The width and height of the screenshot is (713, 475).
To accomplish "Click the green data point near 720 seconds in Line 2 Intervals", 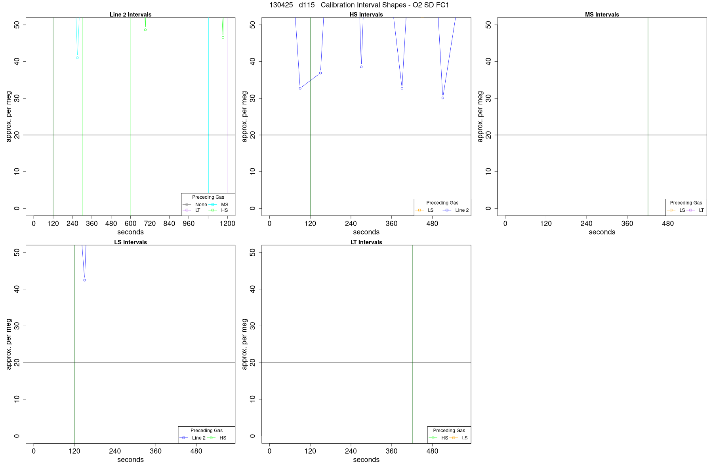I will (145, 30).
